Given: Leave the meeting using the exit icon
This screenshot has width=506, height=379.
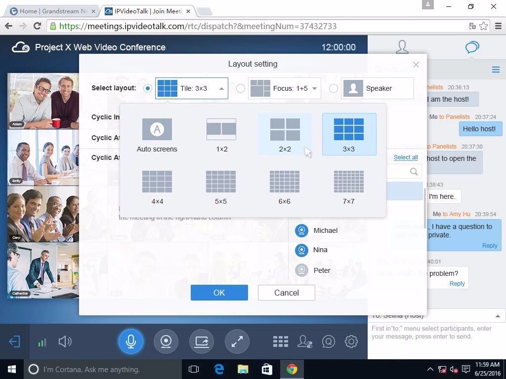Looking at the screenshot, I should coord(14,341).
